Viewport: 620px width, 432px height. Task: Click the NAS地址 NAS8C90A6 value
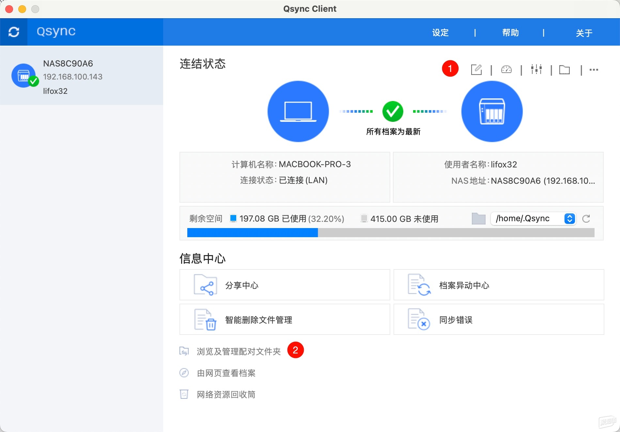pos(543,181)
